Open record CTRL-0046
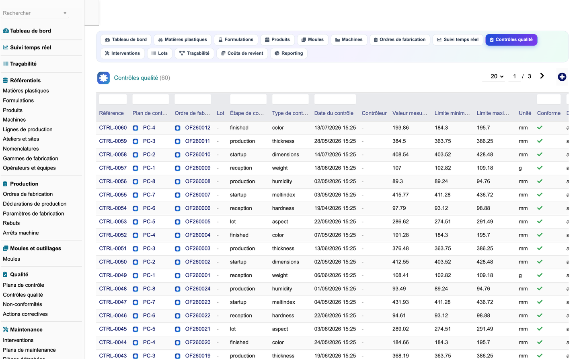581x359 pixels. [x=113, y=316]
